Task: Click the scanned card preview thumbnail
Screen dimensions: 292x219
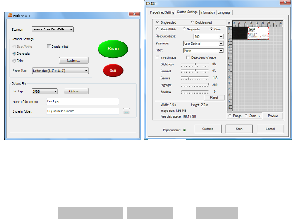Action: [x=258, y=33]
